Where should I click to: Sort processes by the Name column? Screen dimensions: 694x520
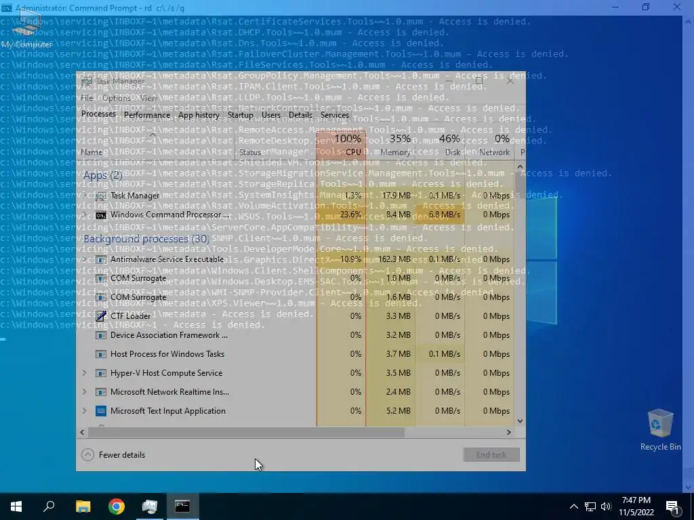pyautogui.click(x=155, y=146)
